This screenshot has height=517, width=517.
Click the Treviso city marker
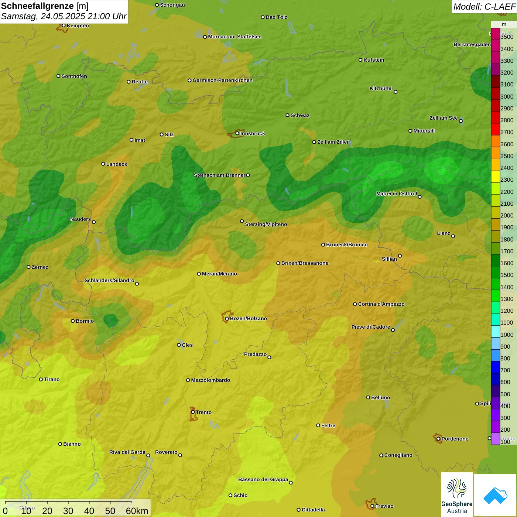click(x=372, y=506)
